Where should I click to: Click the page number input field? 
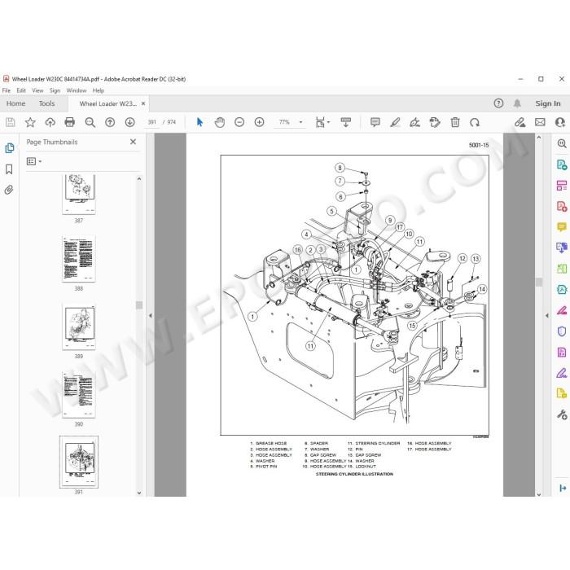click(x=151, y=122)
